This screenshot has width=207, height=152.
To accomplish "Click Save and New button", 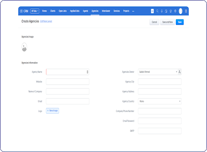I will (167, 22).
